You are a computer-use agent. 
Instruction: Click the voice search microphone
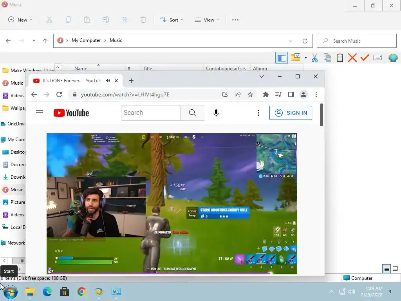point(216,112)
